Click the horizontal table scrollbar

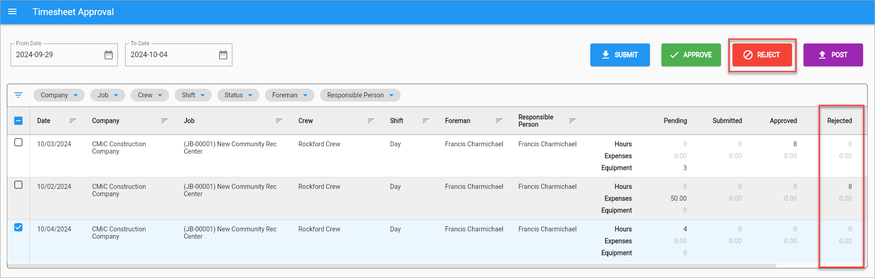tap(392, 266)
